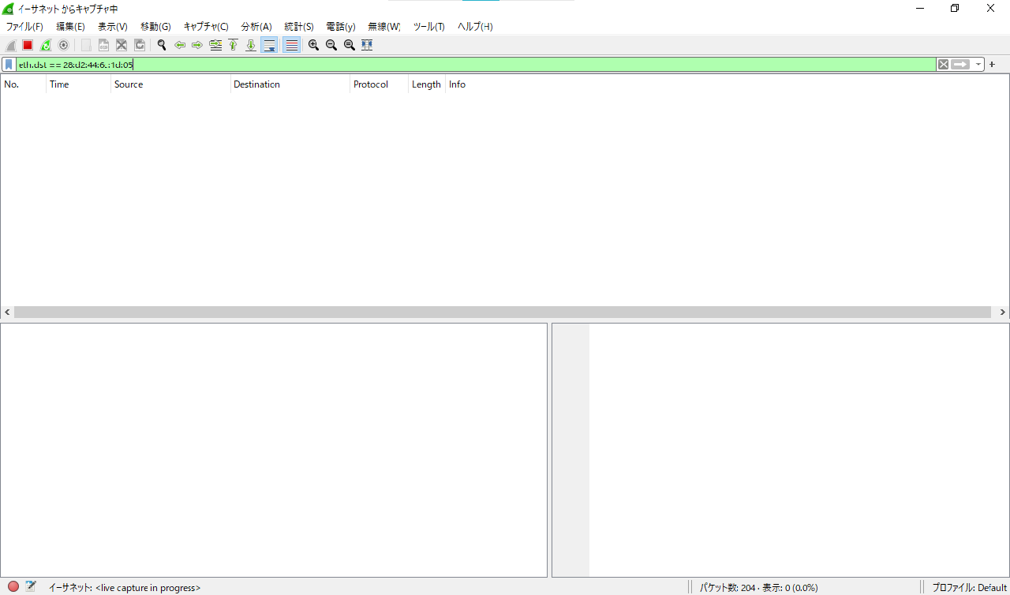Click the Find packet magnifier icon
The image size is (1010, 595).
[x=162, y=45]
